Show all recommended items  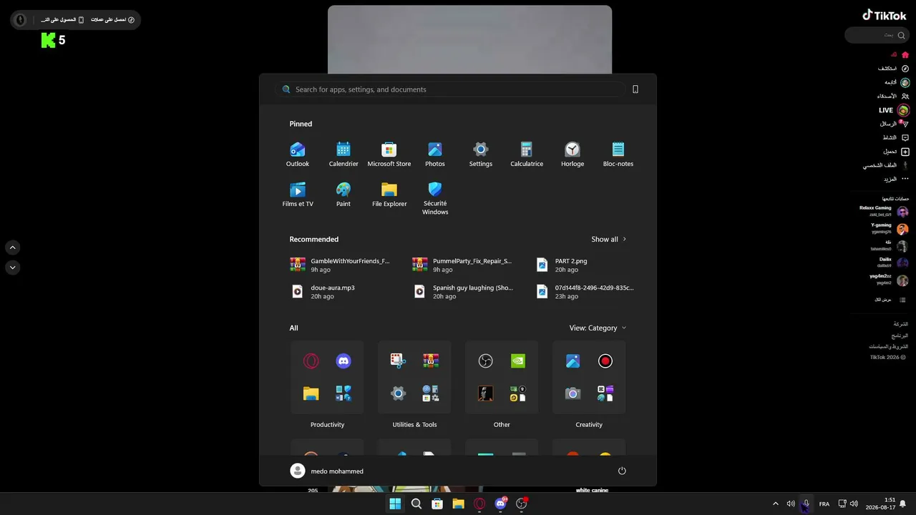click(609, 239)
